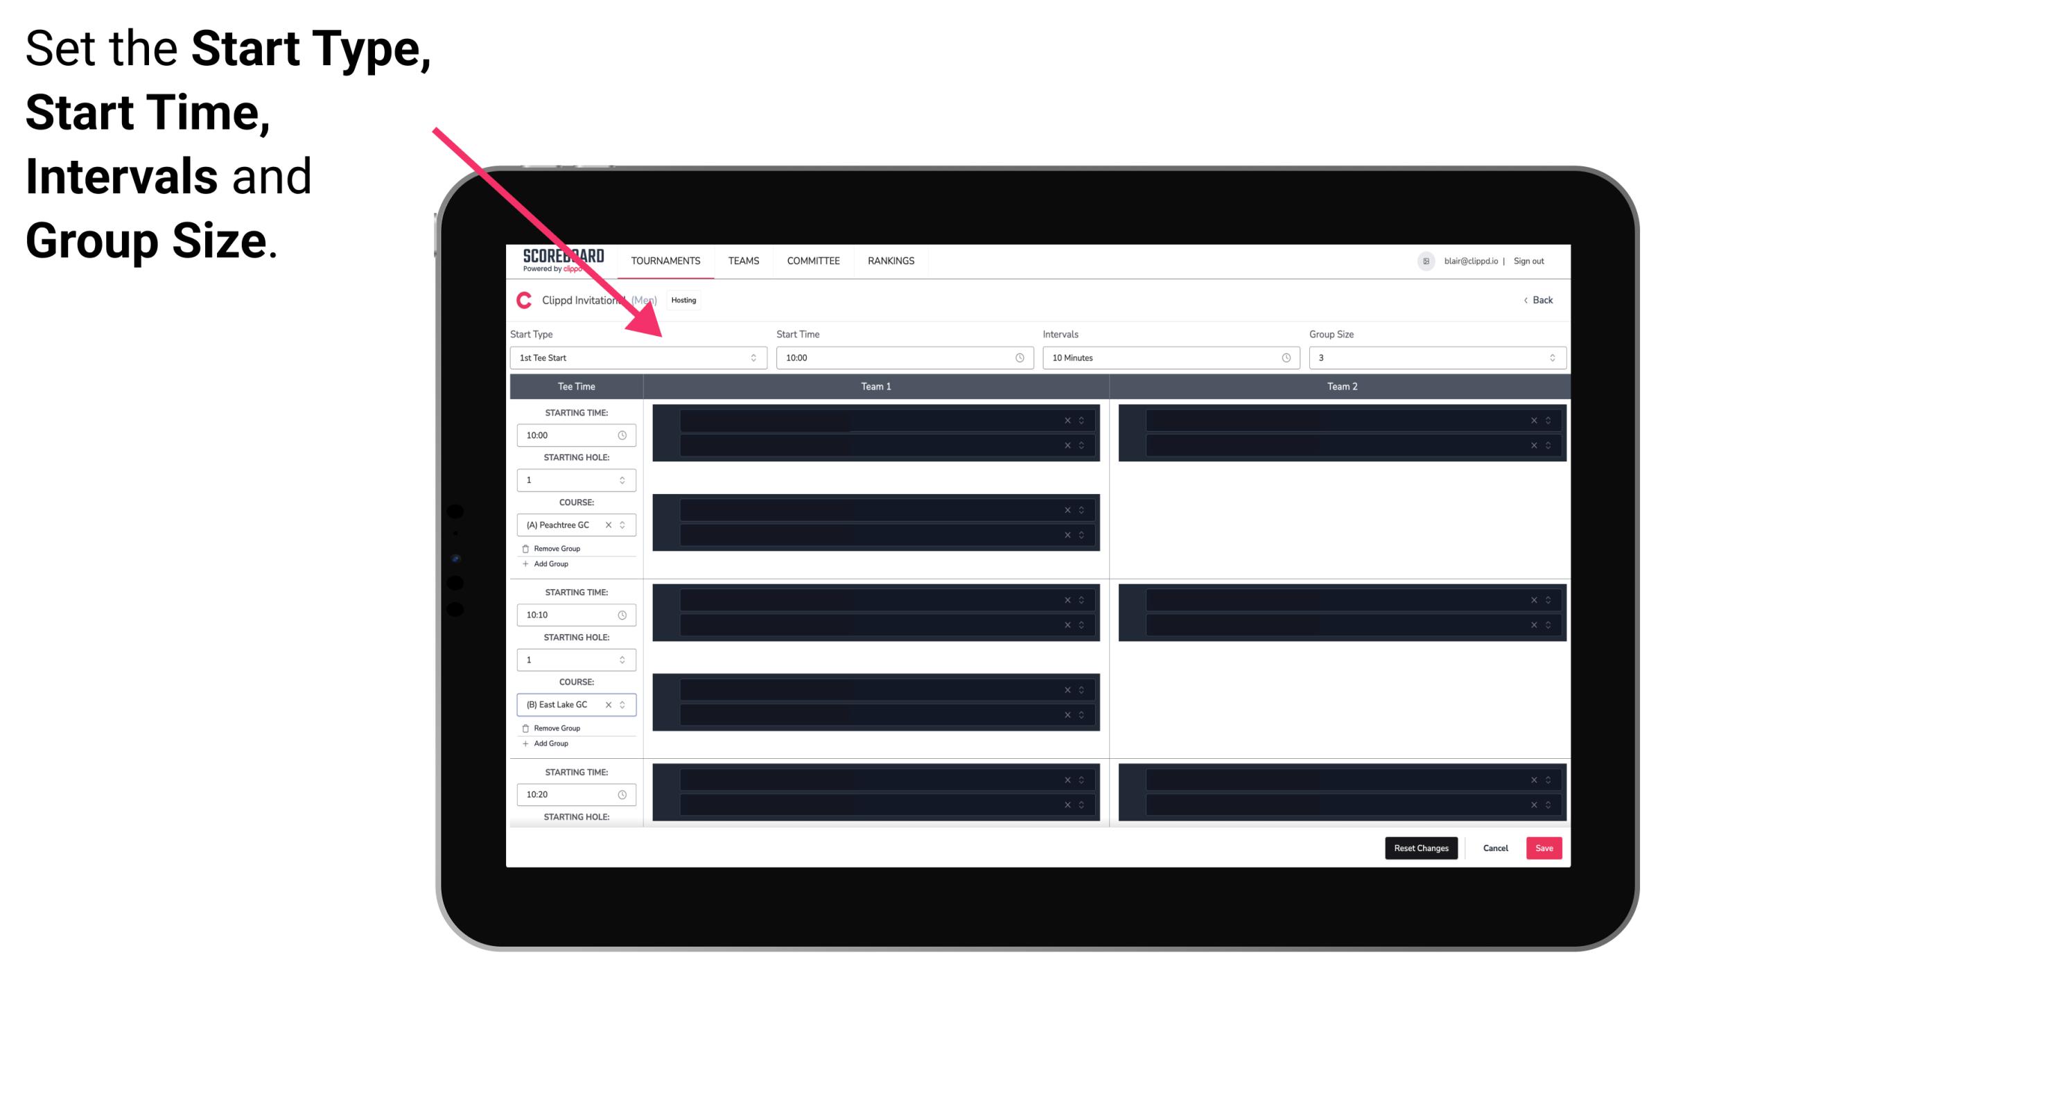Click the Reset Changes button
The image size is (2069, 1113).
click(x=1424, y=847)
